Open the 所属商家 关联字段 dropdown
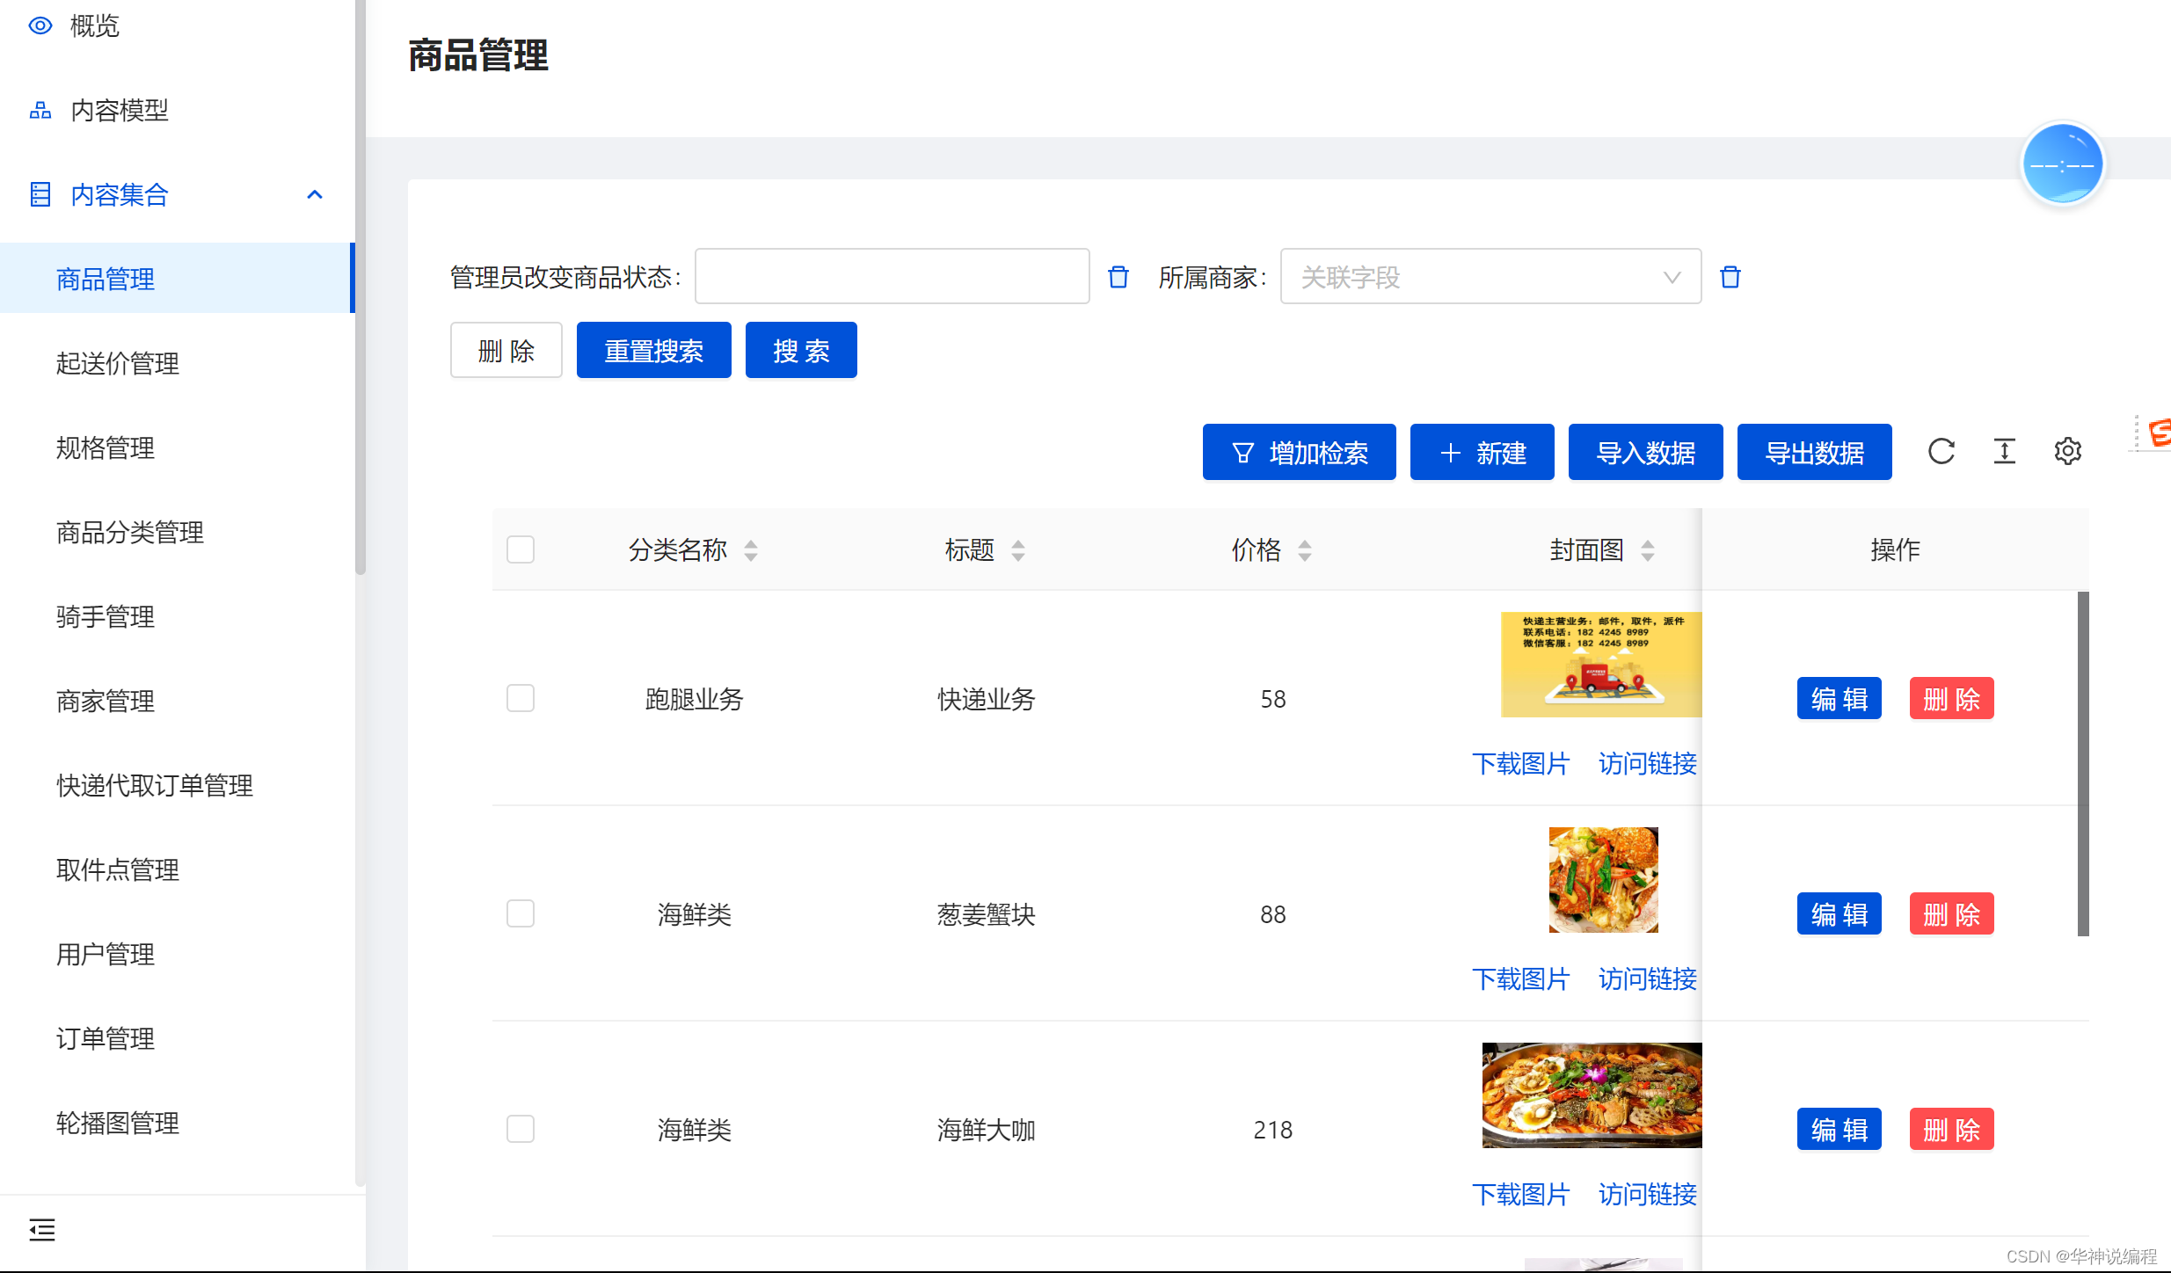The width and height of the screenshot is (2171, 1273). (x=1490, y=277)
